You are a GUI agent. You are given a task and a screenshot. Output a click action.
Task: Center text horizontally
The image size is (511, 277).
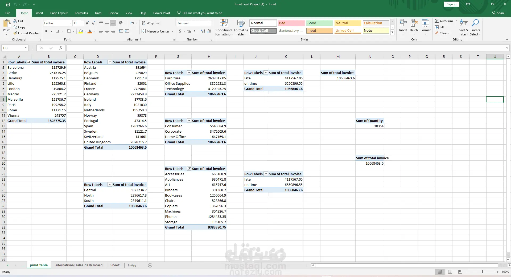(x=107, y=31)
